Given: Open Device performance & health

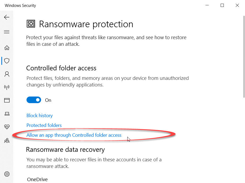Looking at the screenshot, I should coord(7,127).
